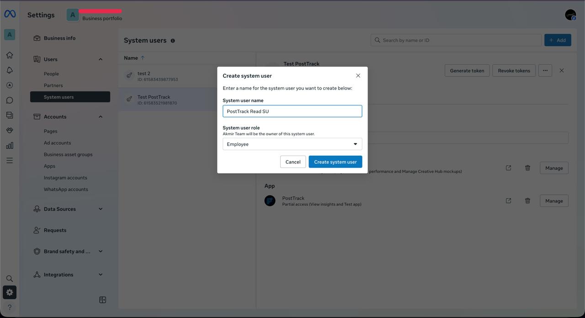Click the System user name input field
The width and height of the screenshot is (585, 318).
292,111
